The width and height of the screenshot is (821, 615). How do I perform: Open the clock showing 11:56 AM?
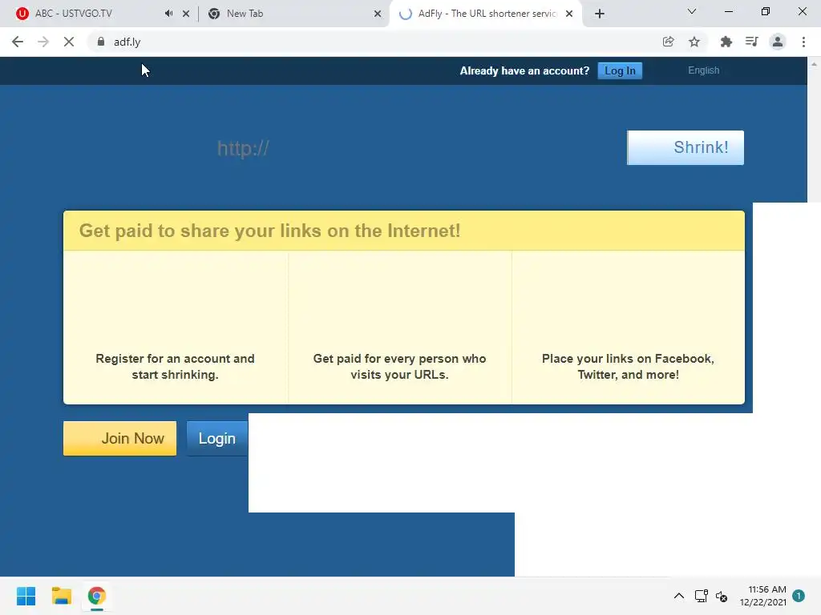pos(763,596)
